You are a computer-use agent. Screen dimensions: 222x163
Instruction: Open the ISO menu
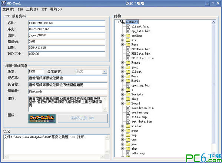pos(20,9)
